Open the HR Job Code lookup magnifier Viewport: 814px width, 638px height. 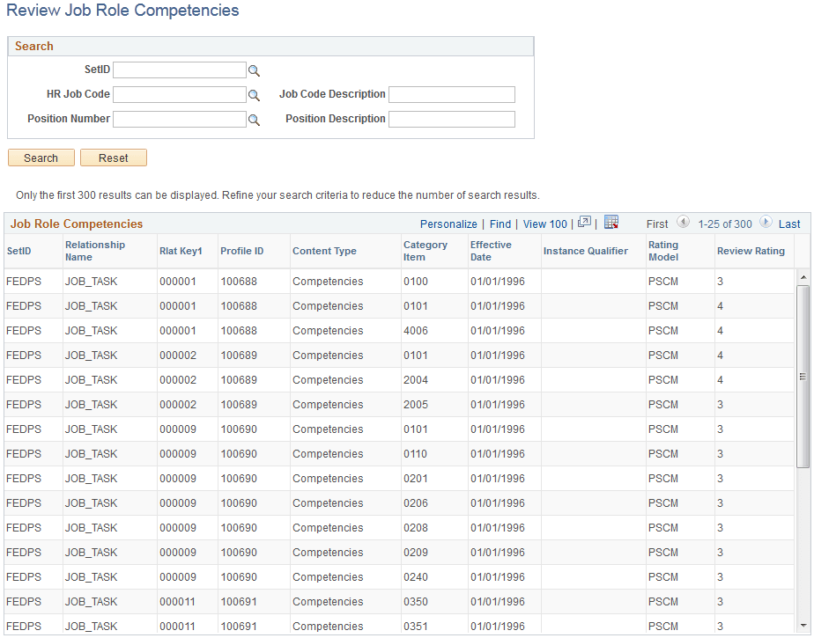pyautogui.click(x=255, y=94)
